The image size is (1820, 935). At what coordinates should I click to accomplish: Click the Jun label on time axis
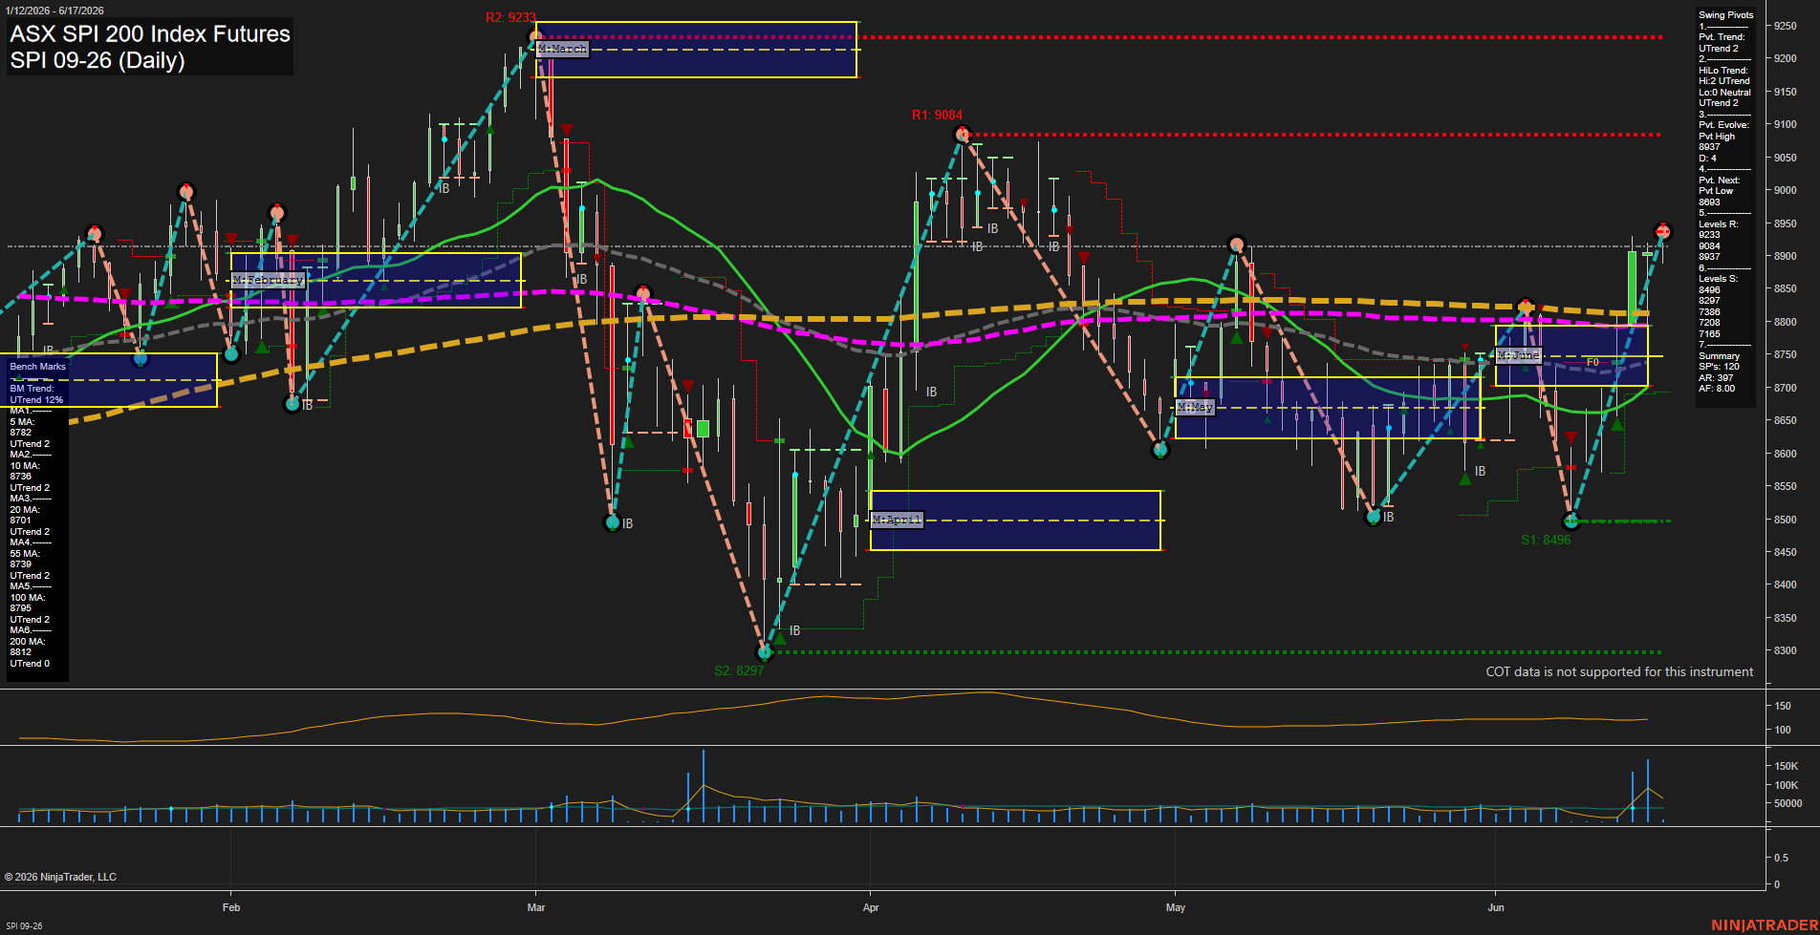point(1496,907)
